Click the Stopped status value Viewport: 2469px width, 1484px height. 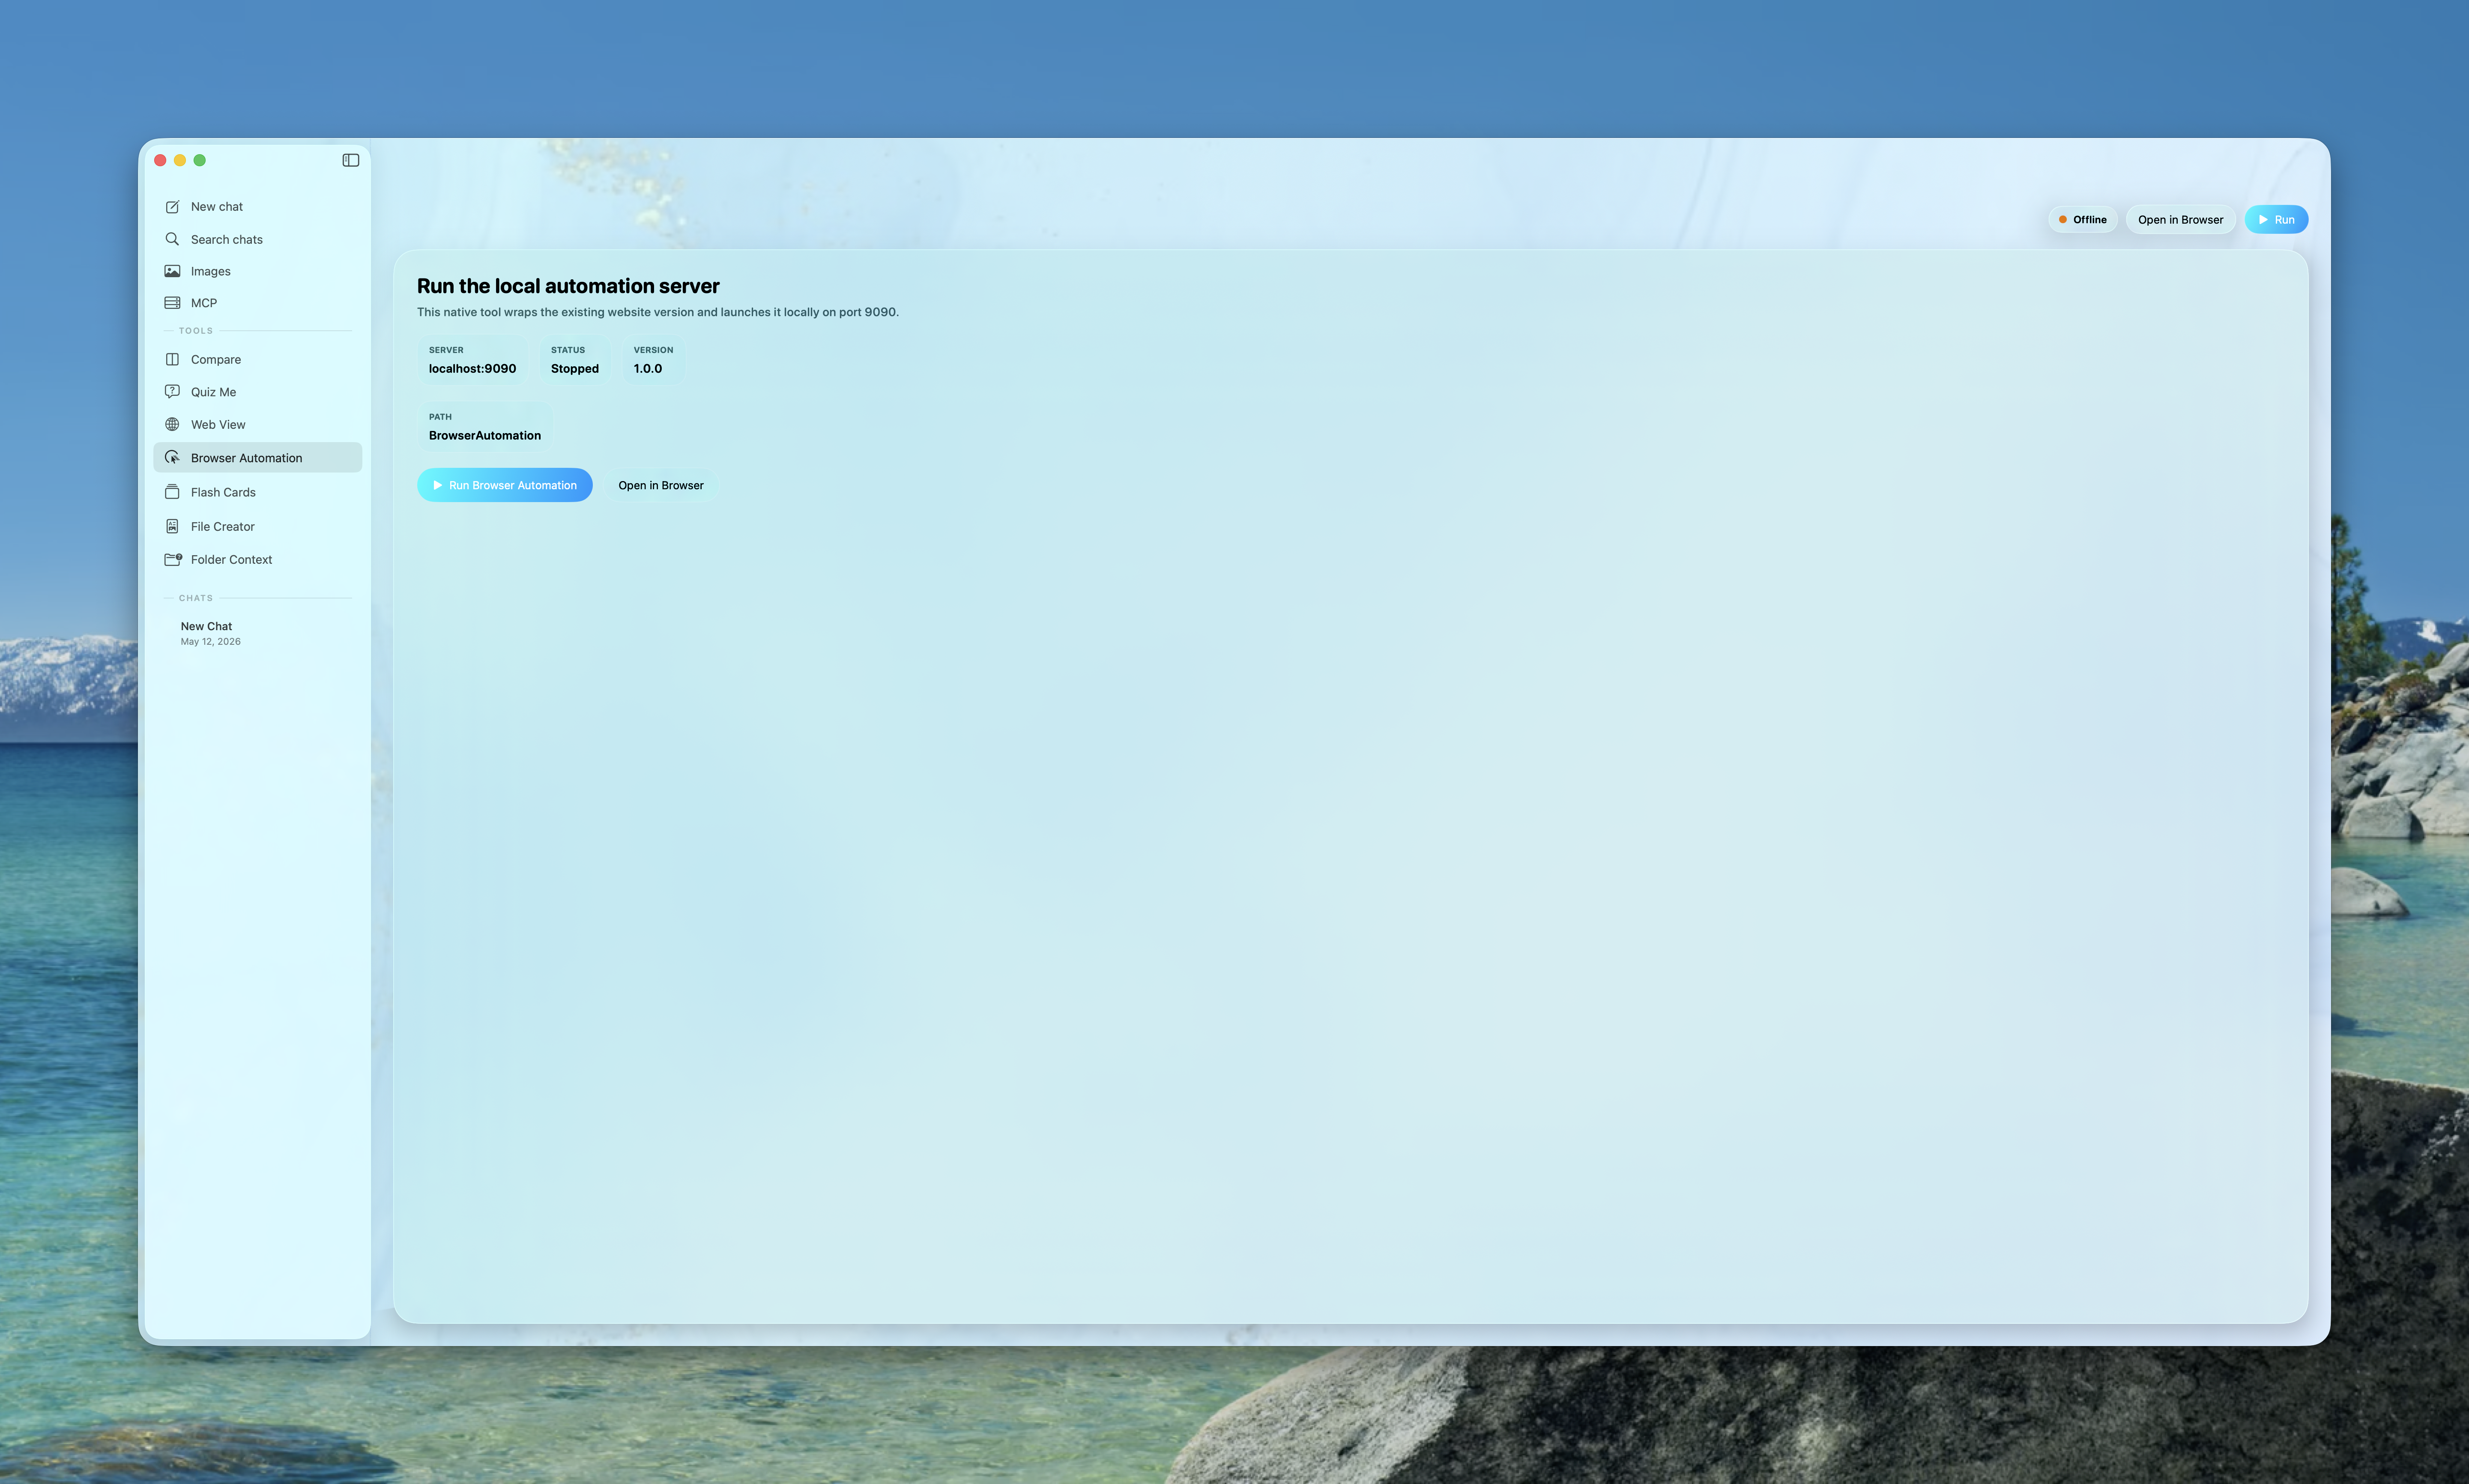[575, 369]
